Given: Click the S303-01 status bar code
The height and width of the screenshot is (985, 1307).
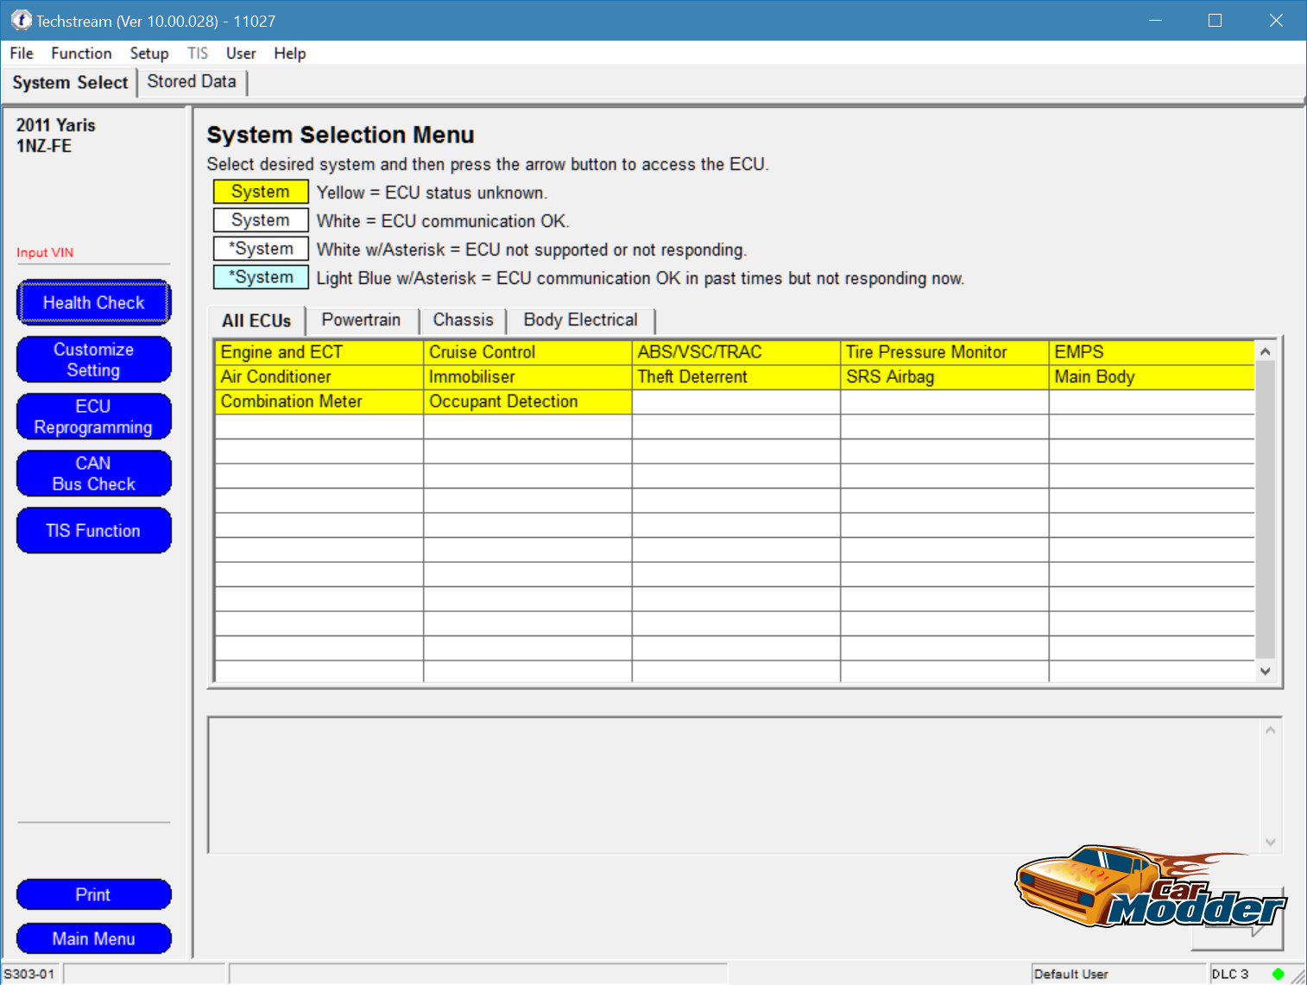Looking at the screenshot, I should tap(29, 974).
